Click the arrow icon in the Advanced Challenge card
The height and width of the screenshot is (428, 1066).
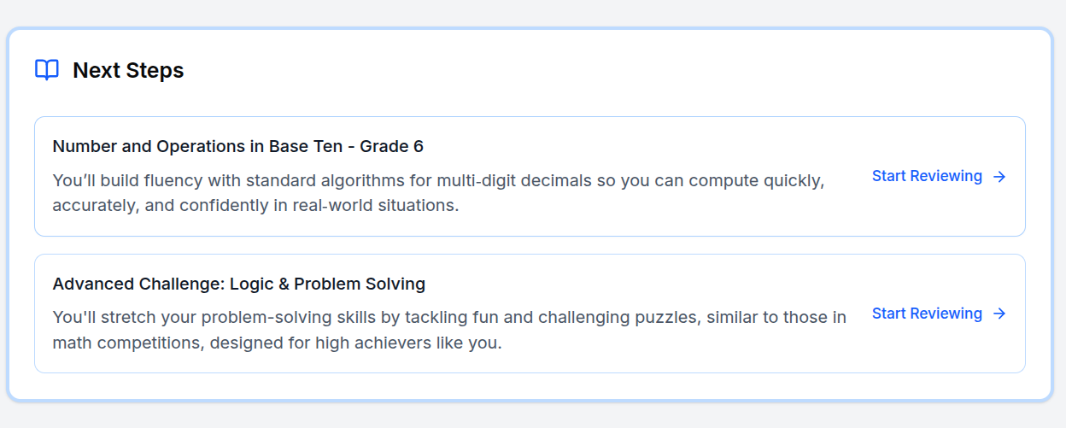1000,314
